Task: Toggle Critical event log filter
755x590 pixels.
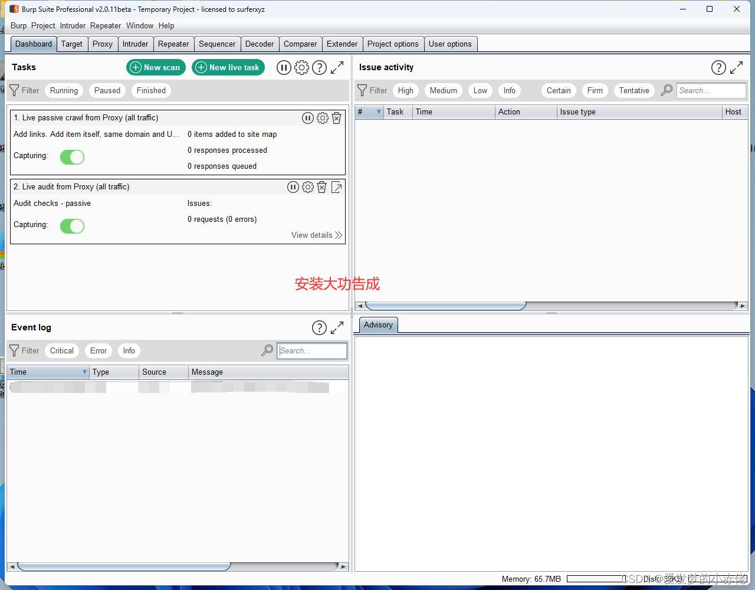Action: (62, 350)
